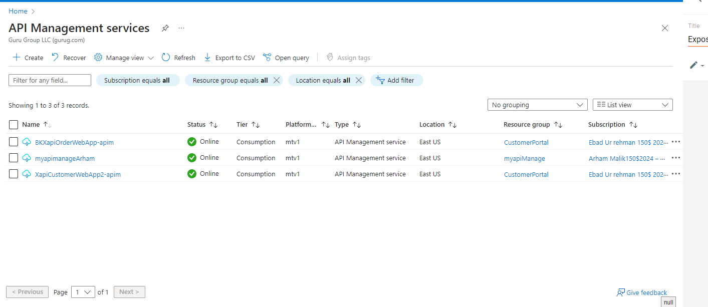Screen dimensions: 708x307
Task: Click the myapimanageArham cloud service icon
Action: click(x=27, y=158)
